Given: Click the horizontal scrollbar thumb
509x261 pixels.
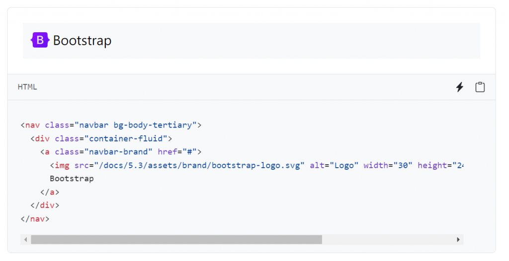Looking at the screenshot, I should click(x=176, y=240).
